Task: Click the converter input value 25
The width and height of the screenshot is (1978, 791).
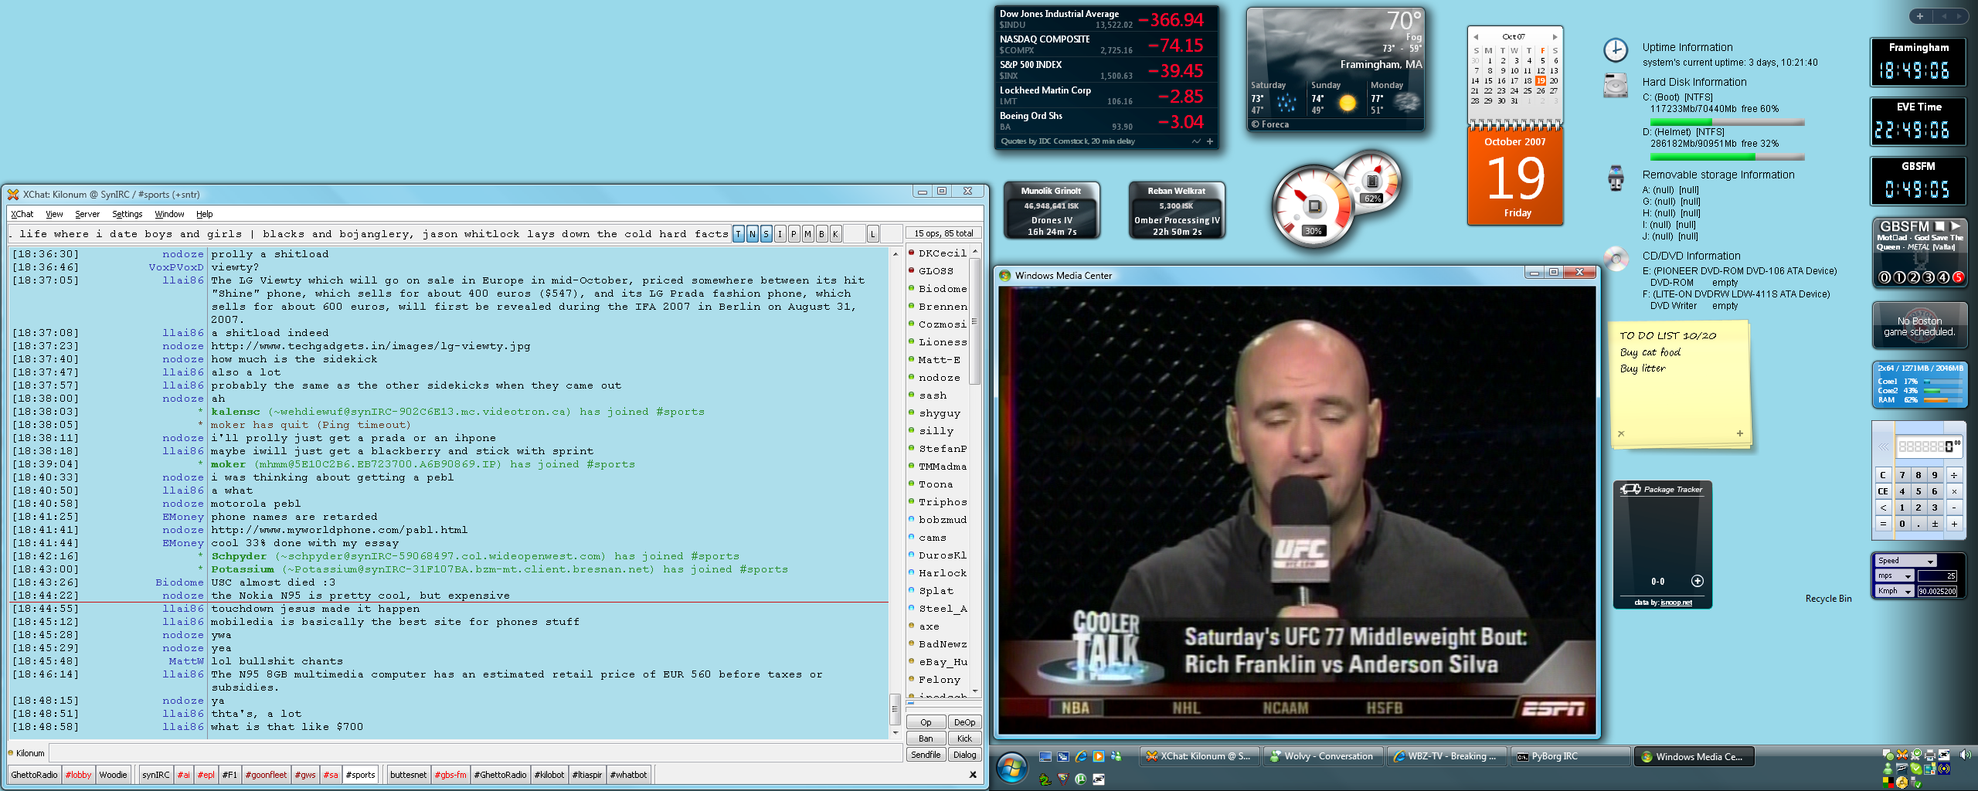Action: (x=1937, y=575)
